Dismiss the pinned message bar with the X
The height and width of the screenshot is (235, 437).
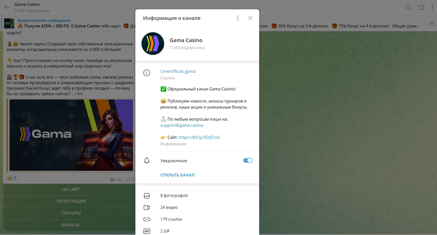432,23
